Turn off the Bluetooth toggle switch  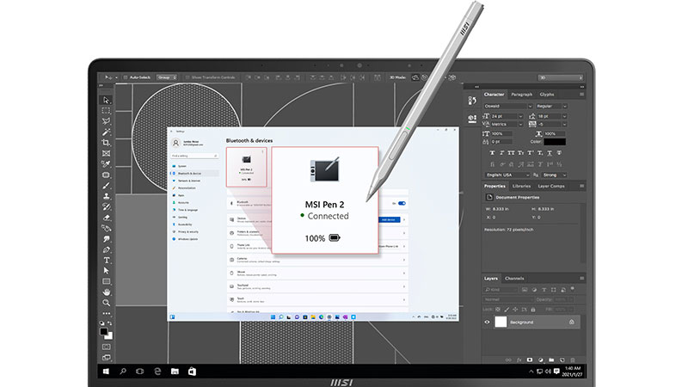[x=402, y=203]
